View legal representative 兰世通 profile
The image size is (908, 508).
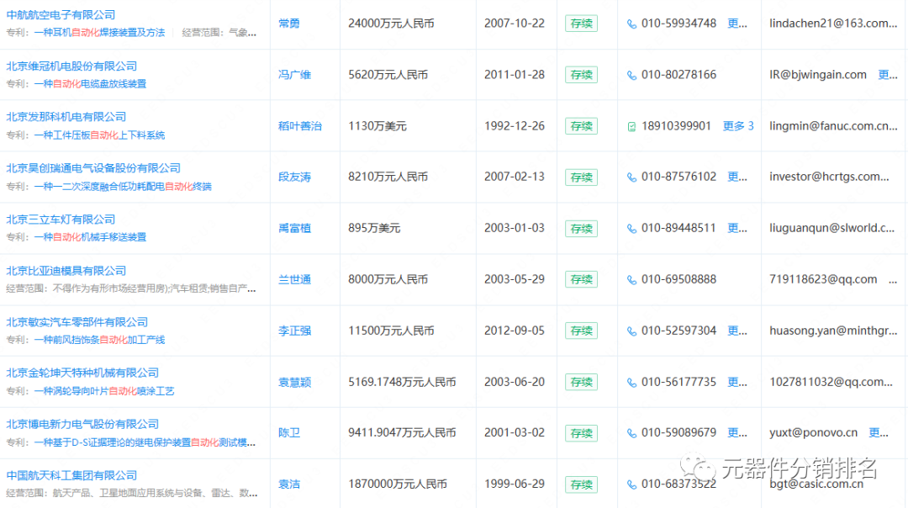pos(295,280)
